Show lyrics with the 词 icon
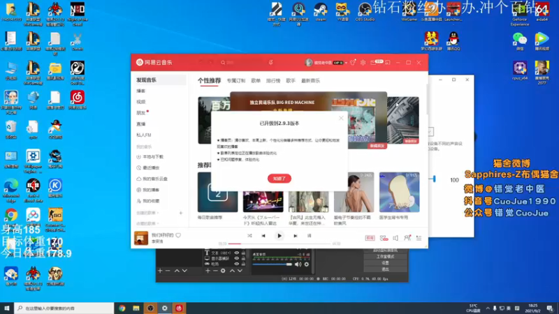Screen dimensions: 559x314 tap(309, 236)
